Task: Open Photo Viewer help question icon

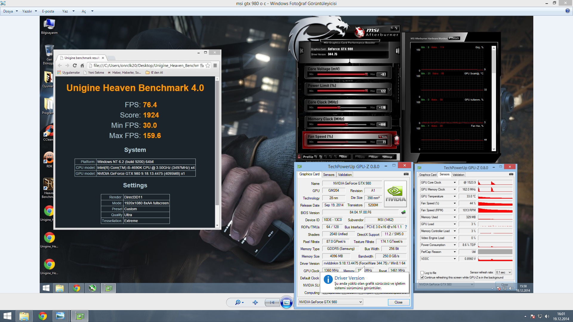Action: coord(567,11)
